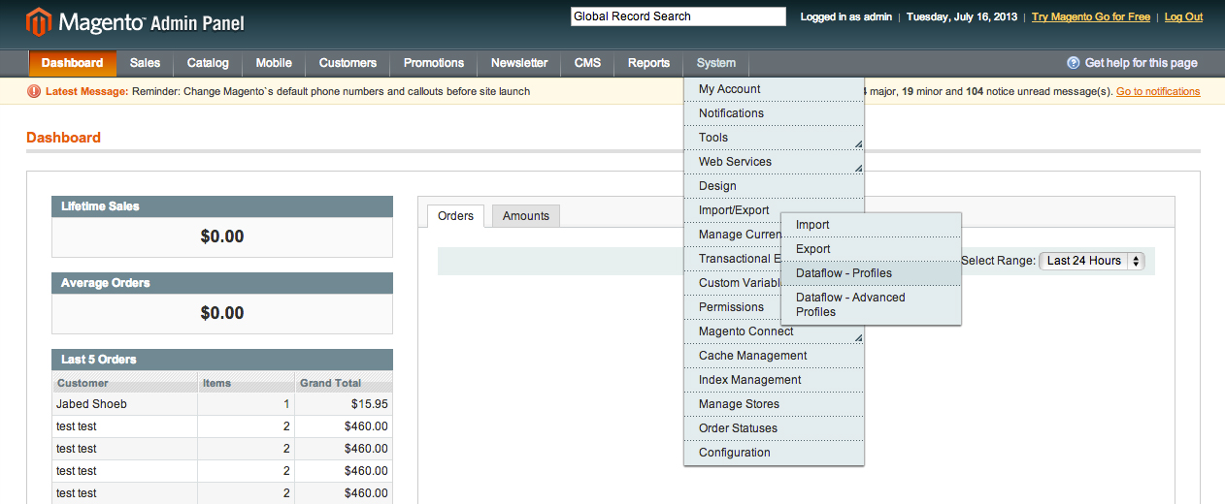This screenshot has width=1225, height=504.
Task: Click the Customer column header
Action: [125, 383]
